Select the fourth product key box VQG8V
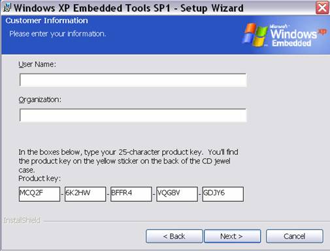This screenshot has width=330, height=251. coord(177,194)
